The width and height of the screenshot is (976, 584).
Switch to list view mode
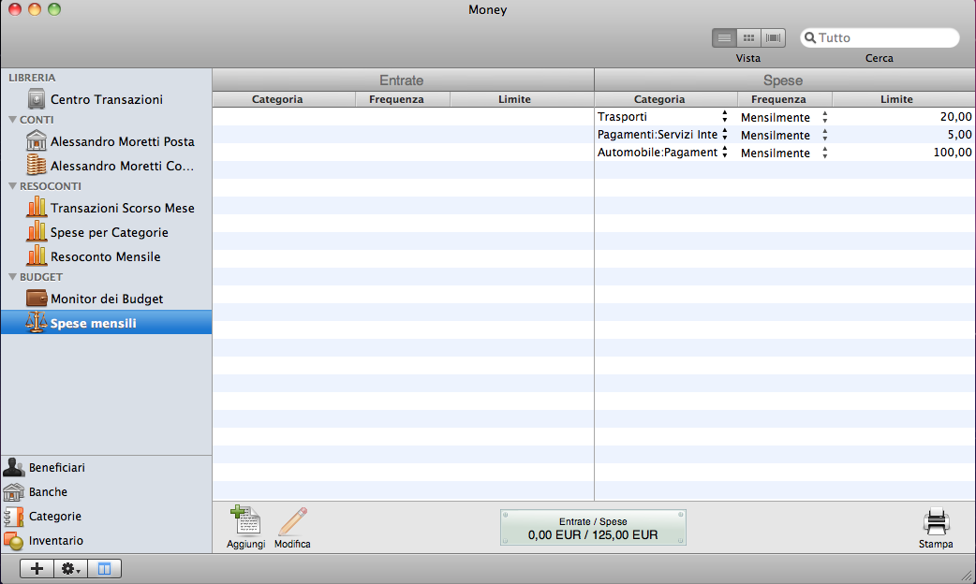coord(725,38)
